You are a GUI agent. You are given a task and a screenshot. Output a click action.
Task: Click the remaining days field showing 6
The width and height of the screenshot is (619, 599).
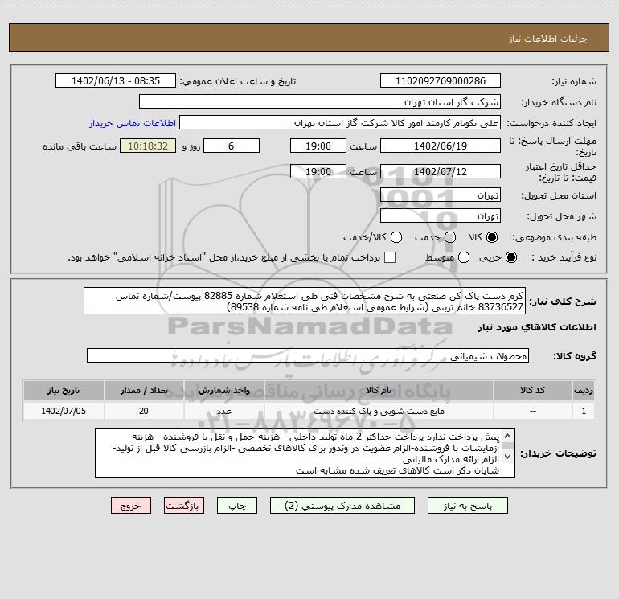pyautogui.click(x=232, y=146)
